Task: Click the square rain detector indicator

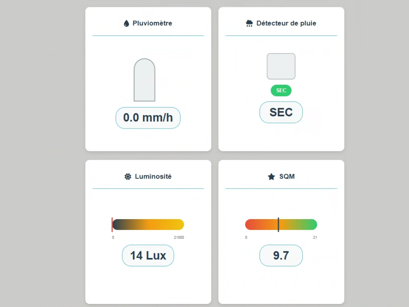Action: pos(281,66)
